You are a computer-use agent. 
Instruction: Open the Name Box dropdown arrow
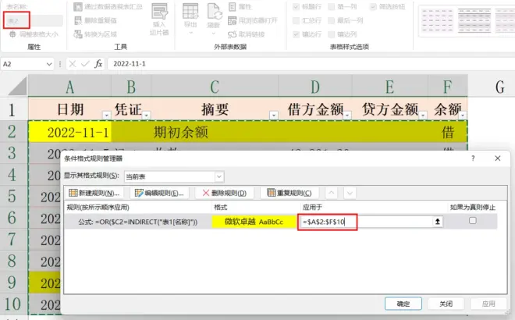coord(49,64)
